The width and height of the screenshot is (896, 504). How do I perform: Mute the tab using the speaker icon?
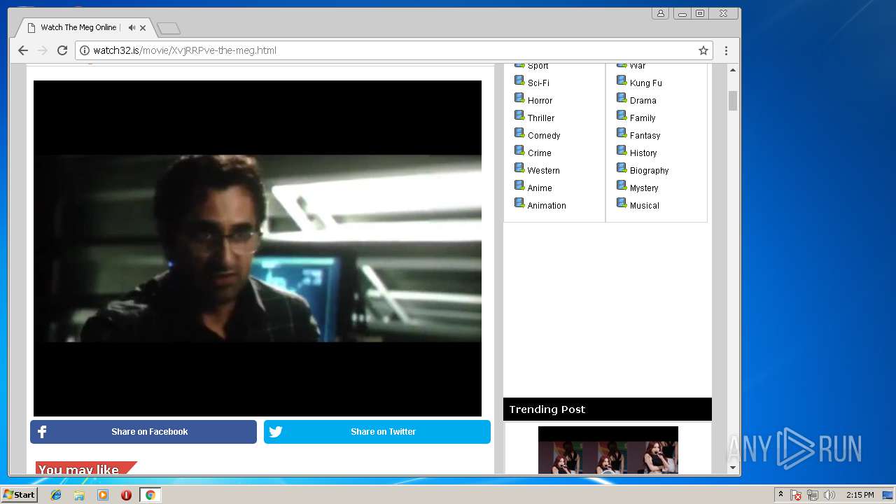click(132, 28)
